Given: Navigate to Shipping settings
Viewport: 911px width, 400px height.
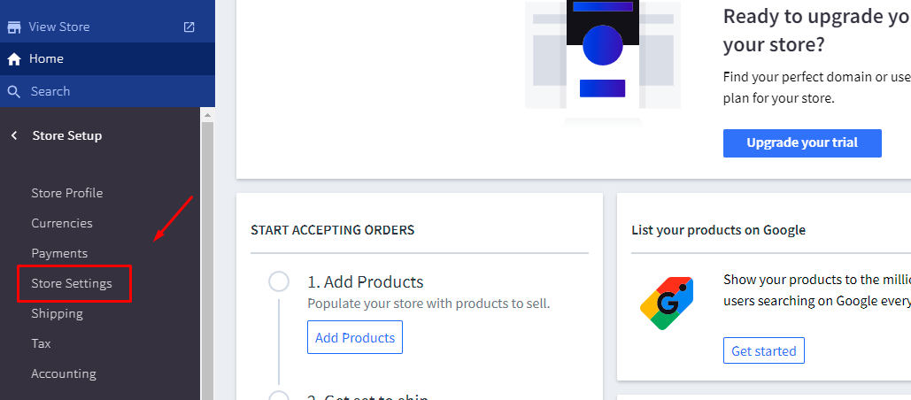Looking at the screenshot, I should pos(57,313).
